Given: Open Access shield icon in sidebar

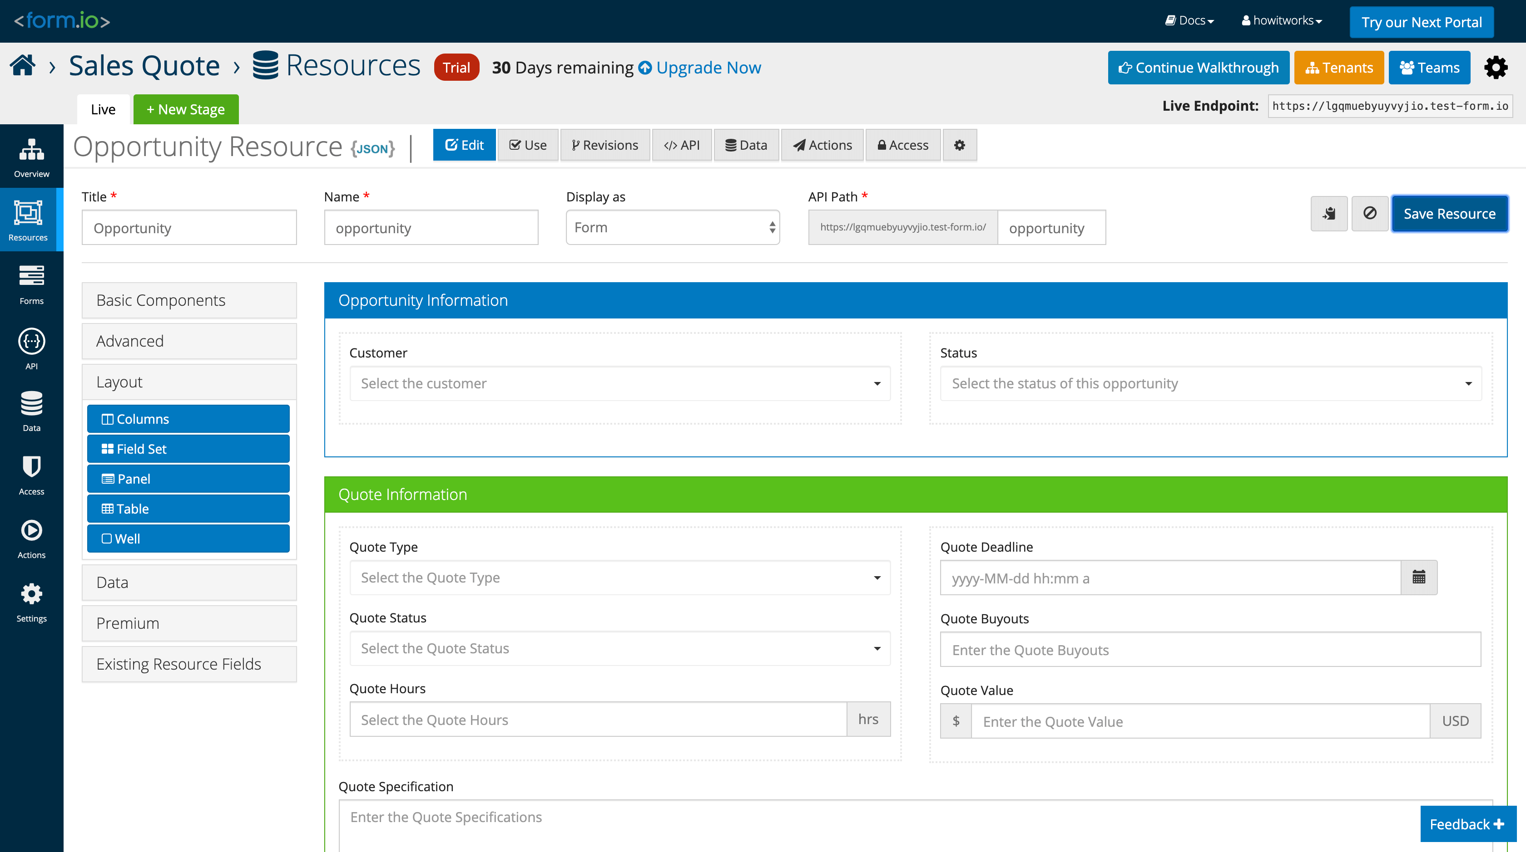Looking at the screenshot, I should 31,475.
